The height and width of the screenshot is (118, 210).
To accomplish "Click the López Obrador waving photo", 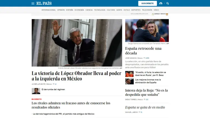I will [77, 43].
